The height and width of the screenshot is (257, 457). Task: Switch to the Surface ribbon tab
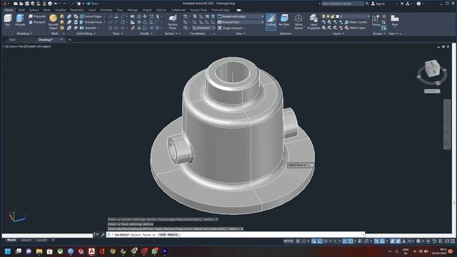pyautogui.click(x=34, y=10)
